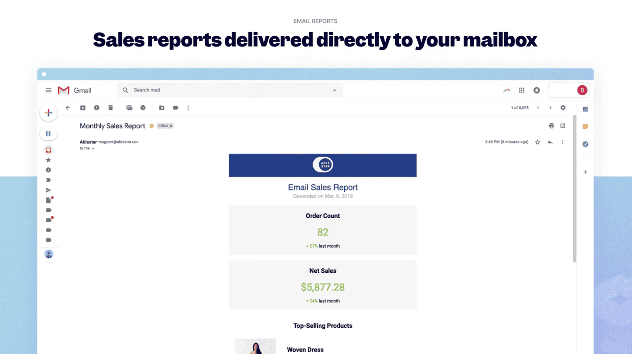This screenshot has height=354, width=632.
Task: Star the Ablestar email
Action: [538, 142]
